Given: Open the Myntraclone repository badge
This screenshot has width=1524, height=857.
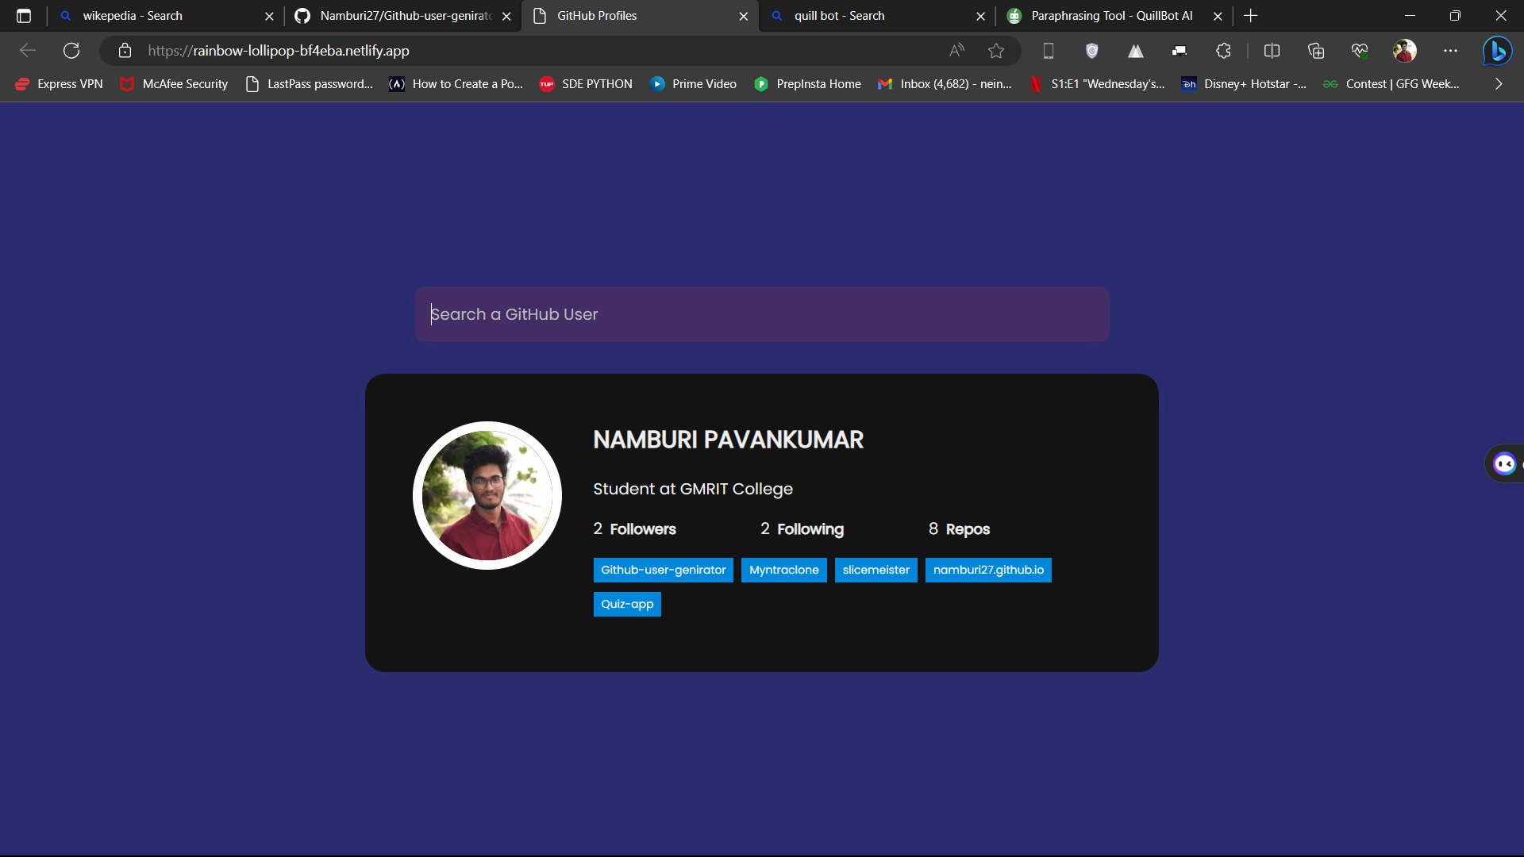Looking at the screenshot, I should tap(783, 570).
